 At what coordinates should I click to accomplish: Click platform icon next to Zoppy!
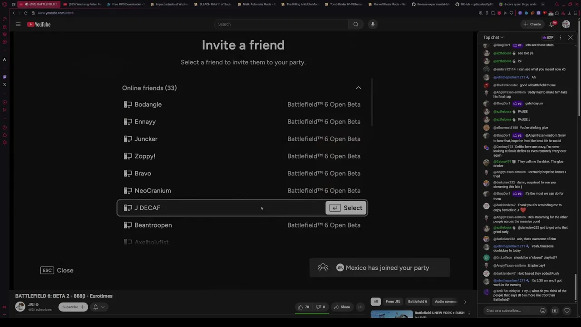point(128,156)
